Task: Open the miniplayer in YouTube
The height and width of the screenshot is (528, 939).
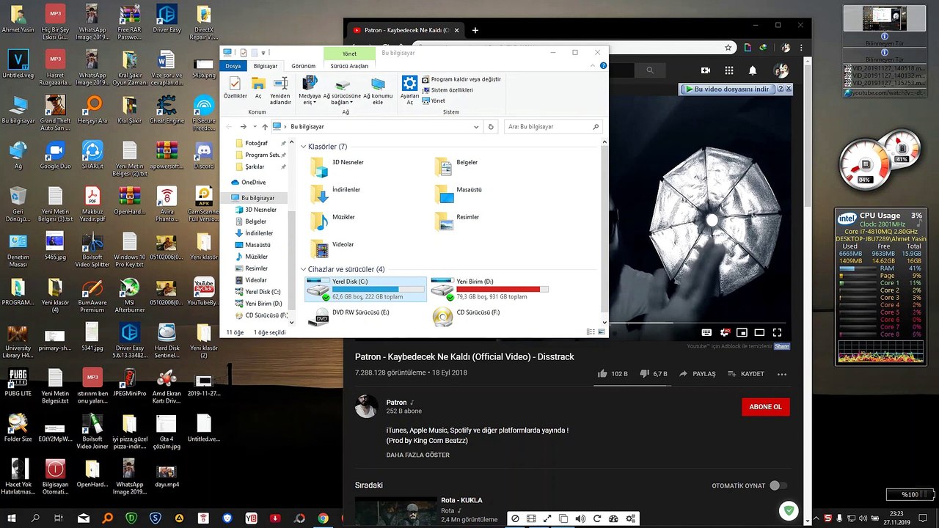Action: tap(742, 333)
